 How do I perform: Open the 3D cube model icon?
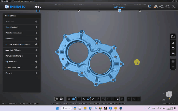click(173, 54)
